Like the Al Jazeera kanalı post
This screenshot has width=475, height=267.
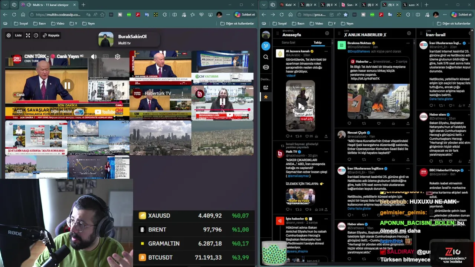(307, 136)
